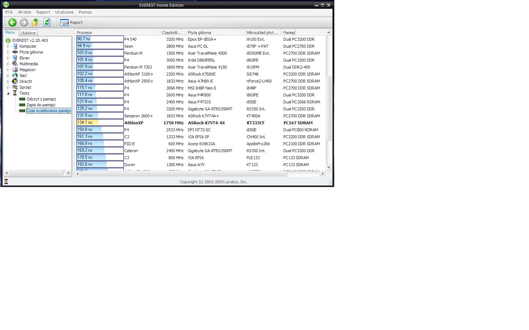Click the Multimedia icon in the tree
Viewport: 529px width, 330px height.
tap(15, 64)
